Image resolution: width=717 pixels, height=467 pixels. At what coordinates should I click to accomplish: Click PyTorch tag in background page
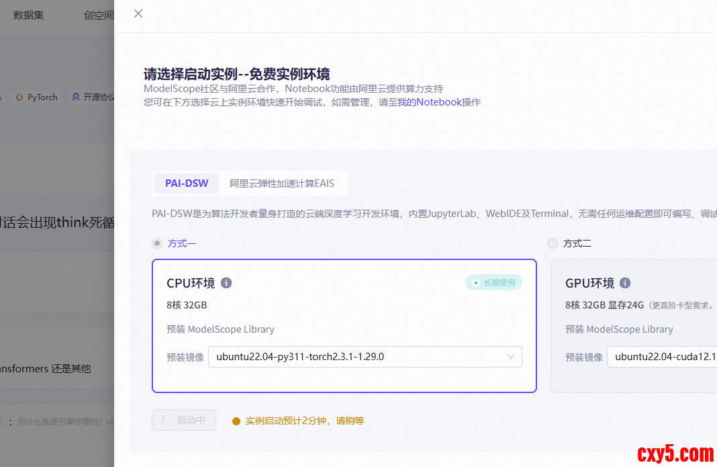[37, 97]
